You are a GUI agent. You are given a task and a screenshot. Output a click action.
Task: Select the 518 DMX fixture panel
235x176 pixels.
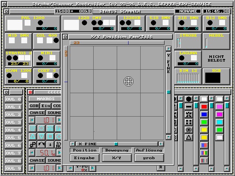160,23
